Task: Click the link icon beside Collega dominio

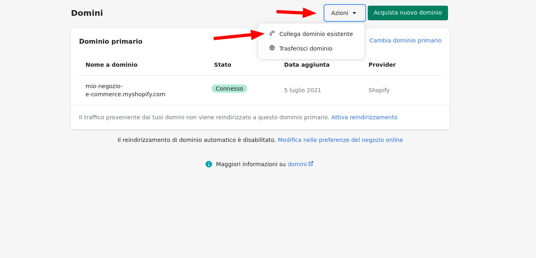Action: [272, 33]
